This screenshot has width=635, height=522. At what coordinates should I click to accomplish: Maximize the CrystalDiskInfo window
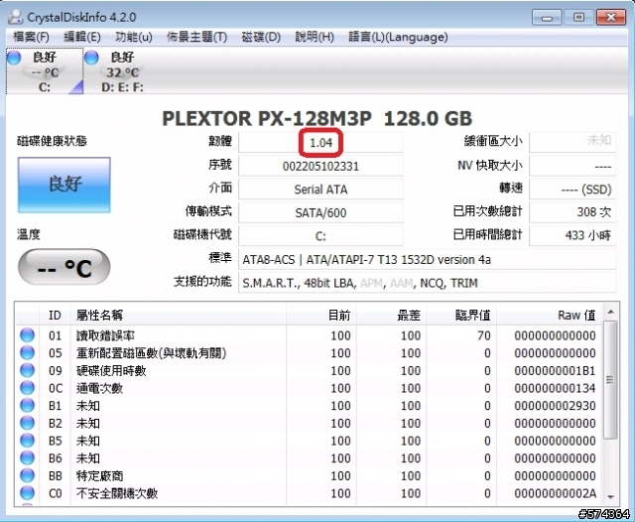coord(579,18)
